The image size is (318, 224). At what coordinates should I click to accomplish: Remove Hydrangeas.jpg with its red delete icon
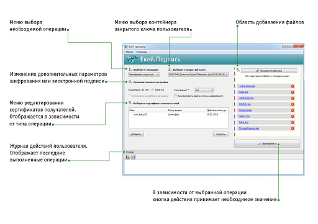(x=293, y=86)
